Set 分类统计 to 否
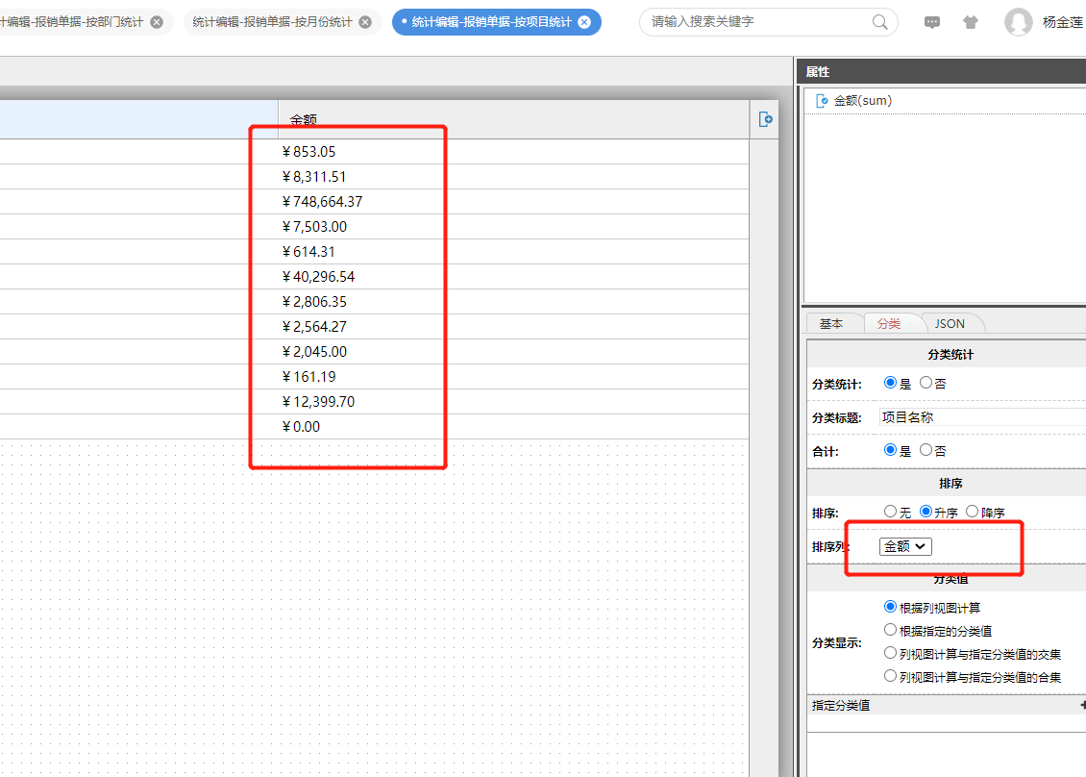The image size is (1086, 777). click(926, 383)
